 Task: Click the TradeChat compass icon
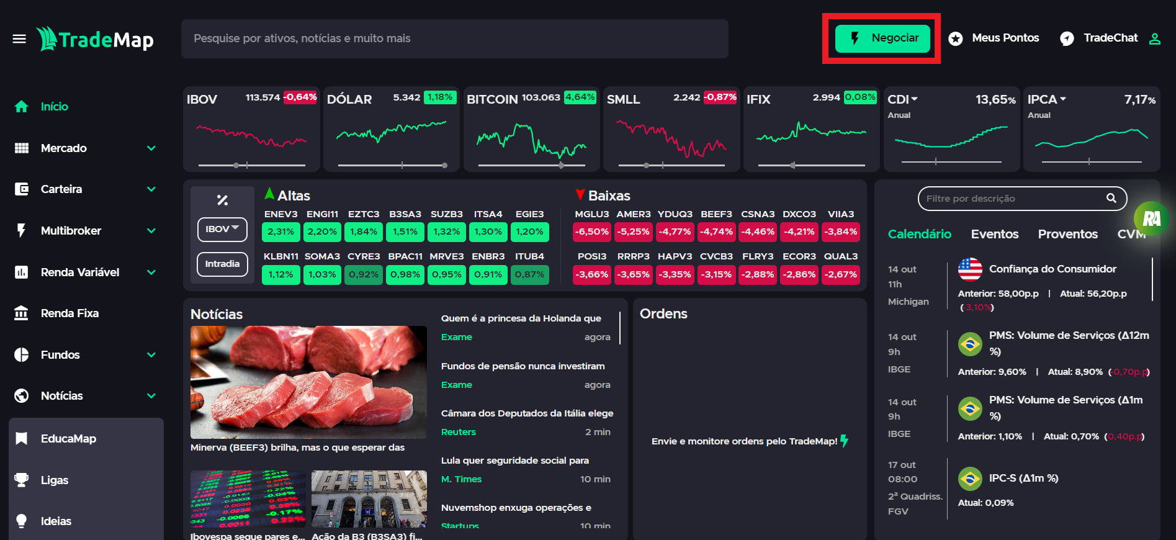point(1067,38)
